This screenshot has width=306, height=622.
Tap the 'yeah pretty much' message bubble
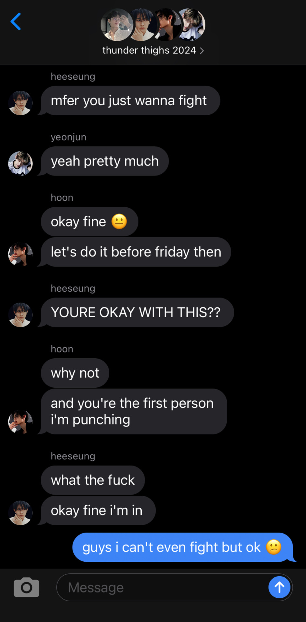coord(105,161)
